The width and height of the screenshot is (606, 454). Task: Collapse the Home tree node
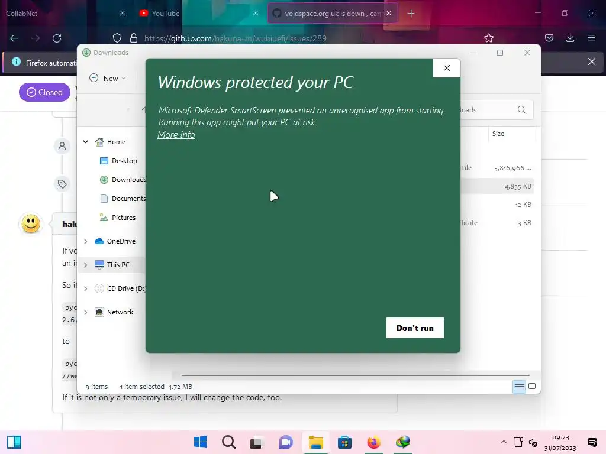point(85,142)
